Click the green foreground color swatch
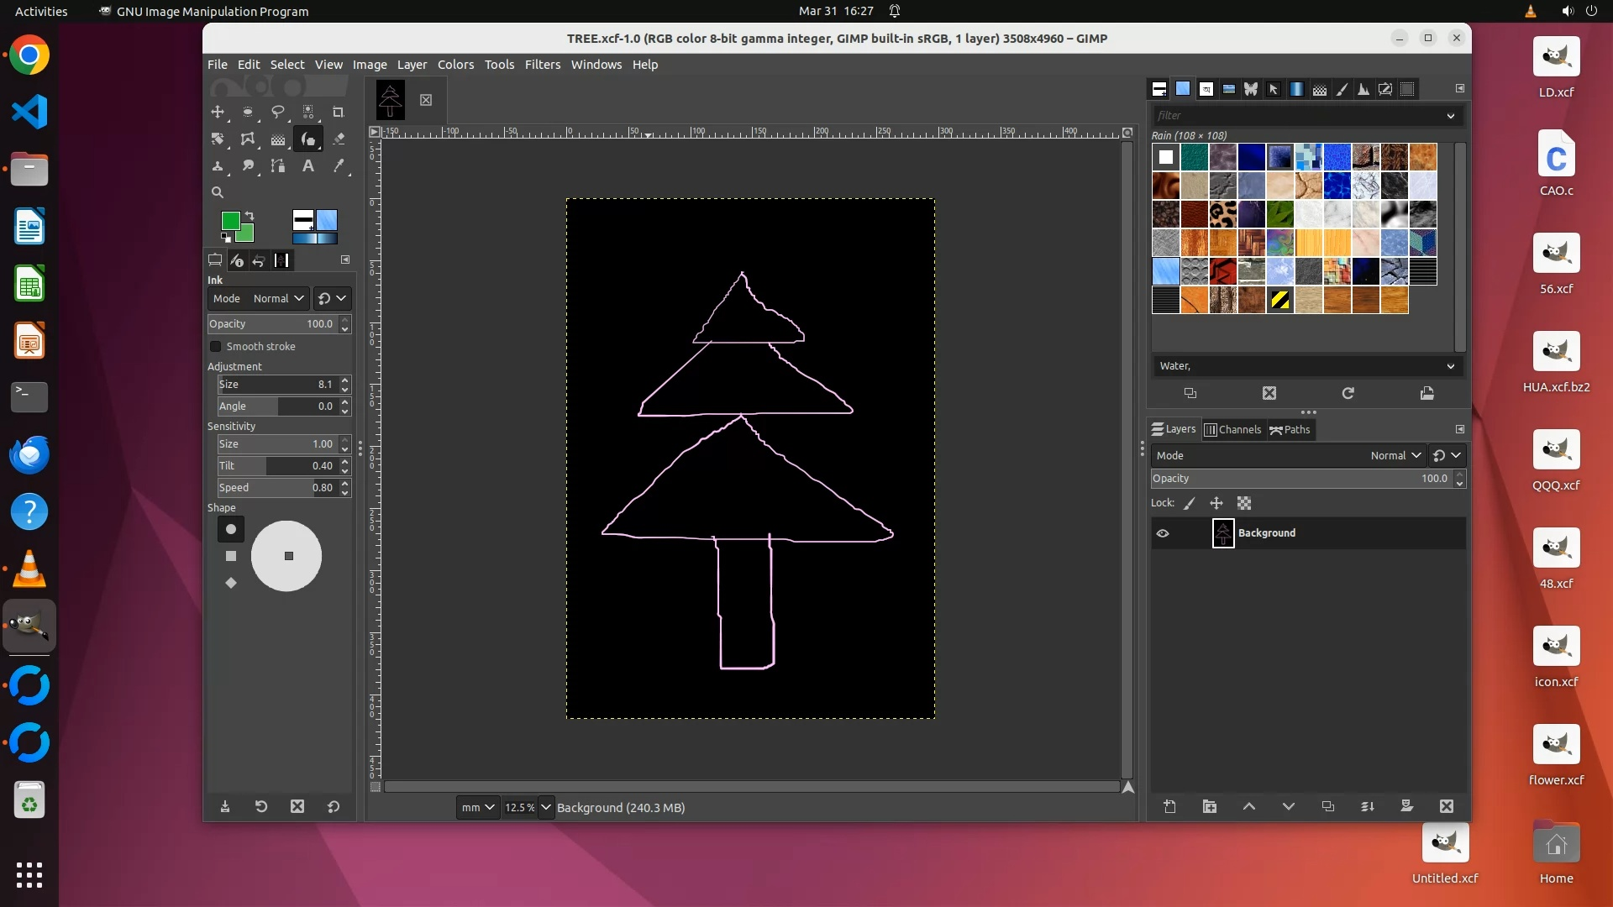This screenshot has width=1613, height=907. [x=229, y=220]
